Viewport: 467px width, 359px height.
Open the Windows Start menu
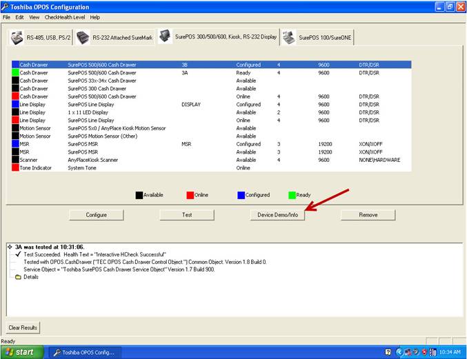click(20, 352)
